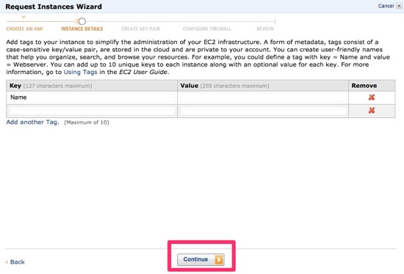The image size is (404, 274).
Task: Click the Remove column header
Action: [x=372, y=86]
